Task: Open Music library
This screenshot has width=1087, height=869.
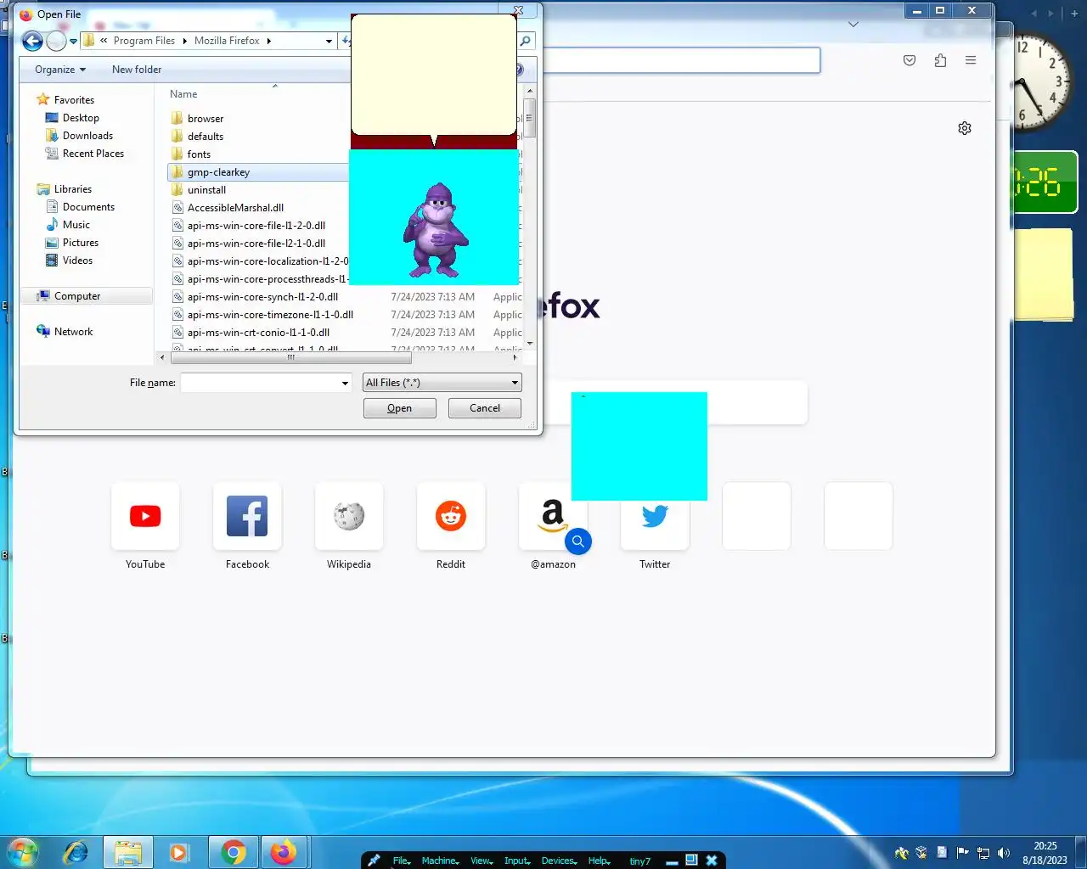Action: coord(76,224)
